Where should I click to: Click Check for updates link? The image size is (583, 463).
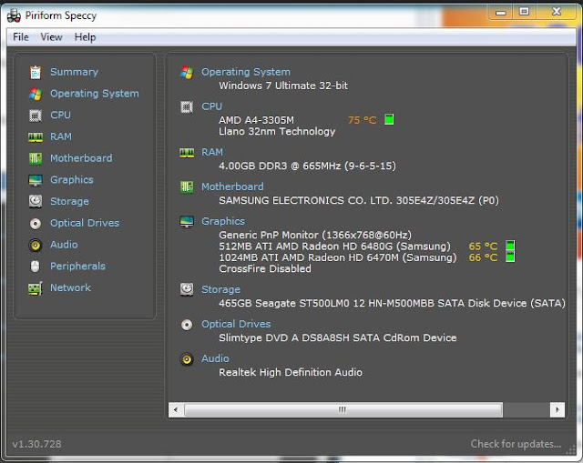(x=517, y=444)
